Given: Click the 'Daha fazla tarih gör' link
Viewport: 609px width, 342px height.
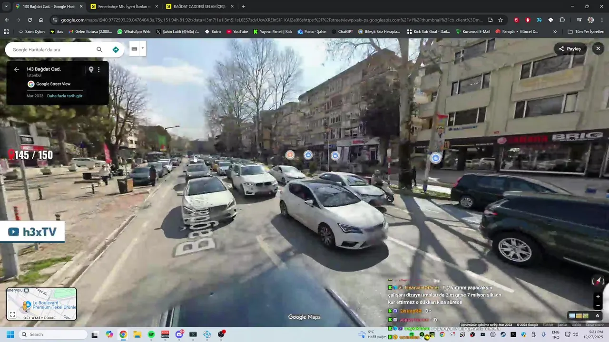Looking at the screenshot, I should tap(65, 96).
